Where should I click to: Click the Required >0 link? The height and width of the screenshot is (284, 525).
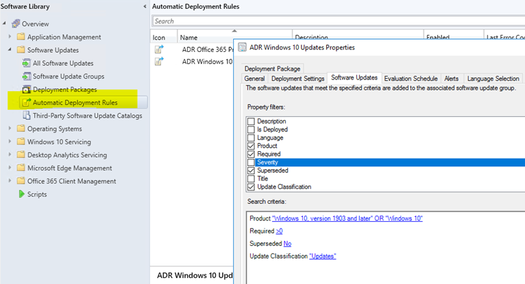tap(279, 231)
